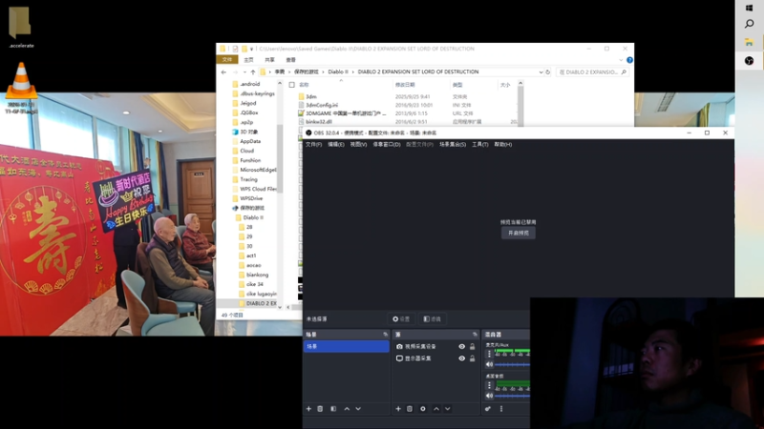Delete selected source with Sources trash icon

pyautogui.click(x=410, y=409)
